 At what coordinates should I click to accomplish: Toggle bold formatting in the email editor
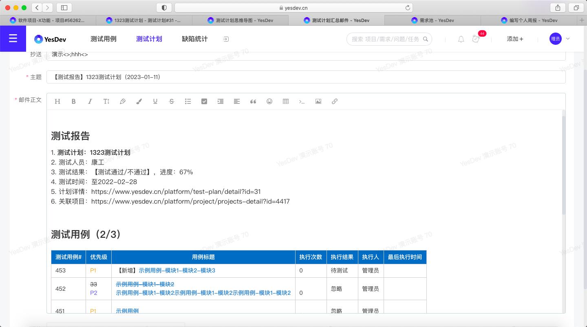coord(74,101)
